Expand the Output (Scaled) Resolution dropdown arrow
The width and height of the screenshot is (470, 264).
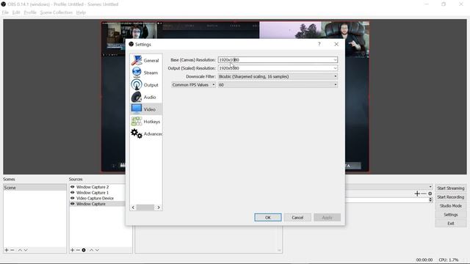point(335,68)
